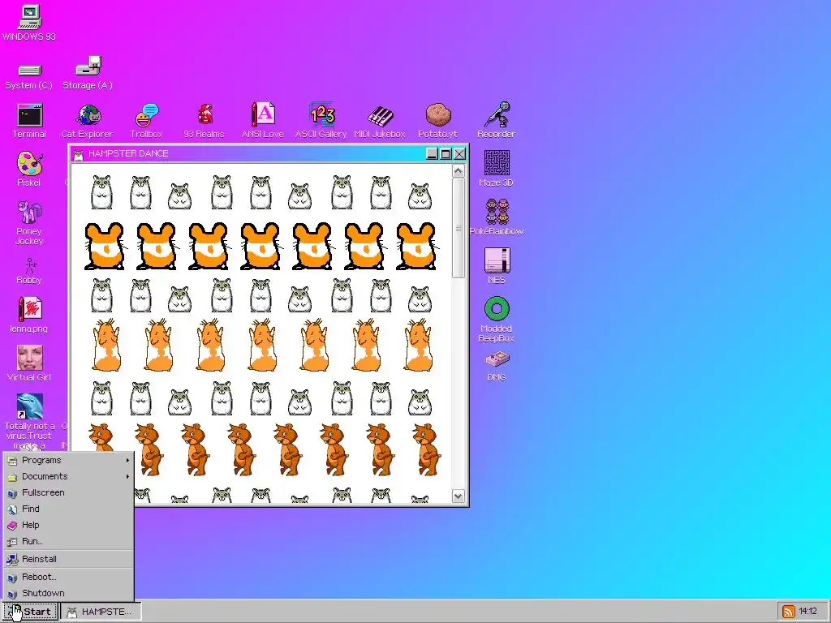This screenshot has width=831, height=623.
Task: Expand the Programs submenu in Start menu
Action: tap(68, 461)
